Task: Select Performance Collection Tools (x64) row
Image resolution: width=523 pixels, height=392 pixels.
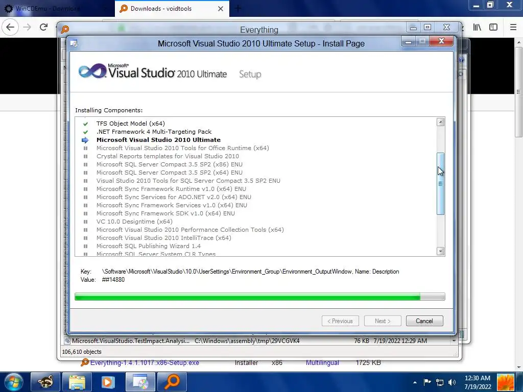Action: click(190, 230)
